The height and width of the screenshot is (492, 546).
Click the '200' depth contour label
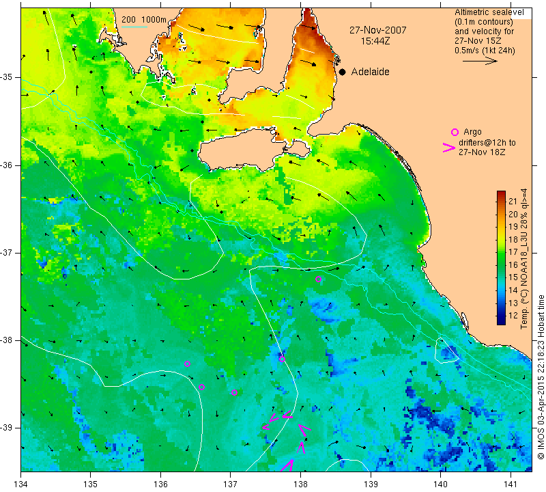[128, 20]
